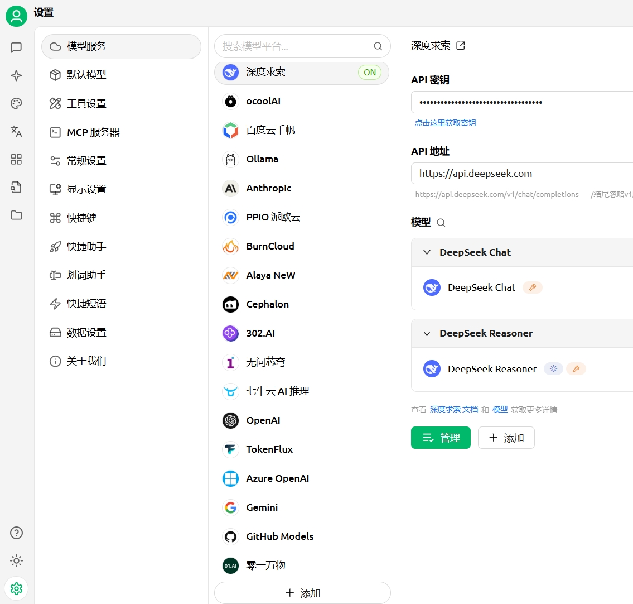633x604 pixels.
Task: Open the mini apps grid icon
Action: [x=16, y=159]
